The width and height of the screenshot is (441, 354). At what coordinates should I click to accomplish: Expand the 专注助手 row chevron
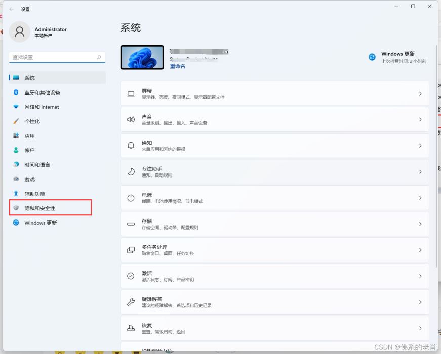(x=420, y=171)
